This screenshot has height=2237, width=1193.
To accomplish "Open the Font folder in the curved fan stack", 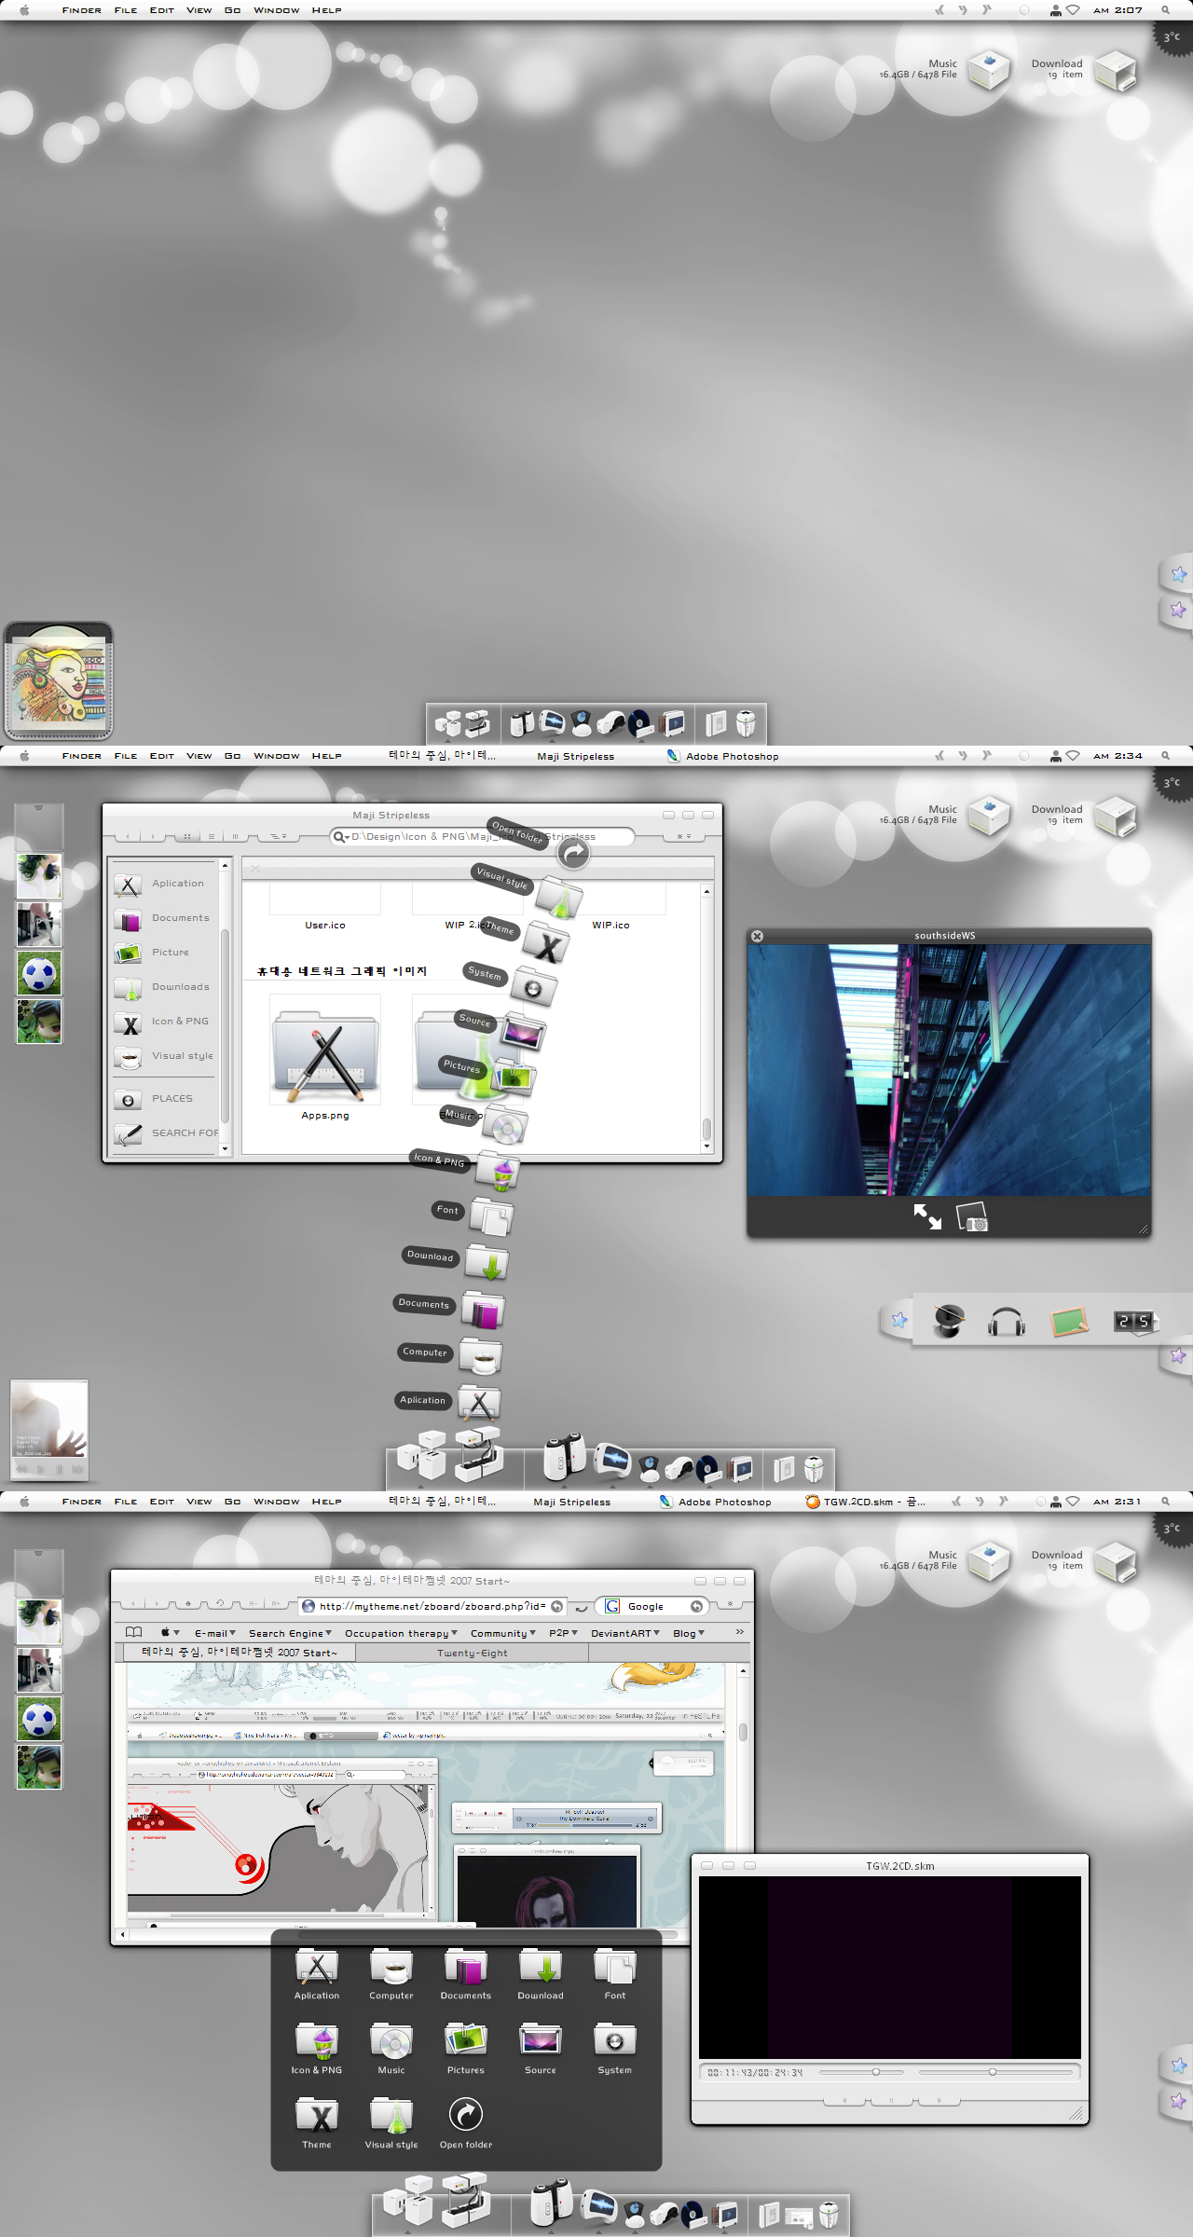I will click(x=491, y=1216).
